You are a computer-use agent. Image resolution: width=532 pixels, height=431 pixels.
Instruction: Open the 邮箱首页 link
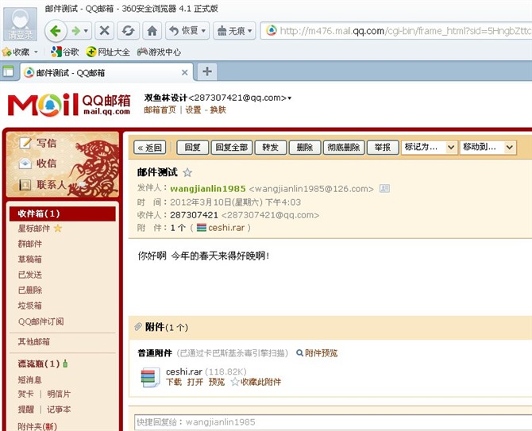160,110
